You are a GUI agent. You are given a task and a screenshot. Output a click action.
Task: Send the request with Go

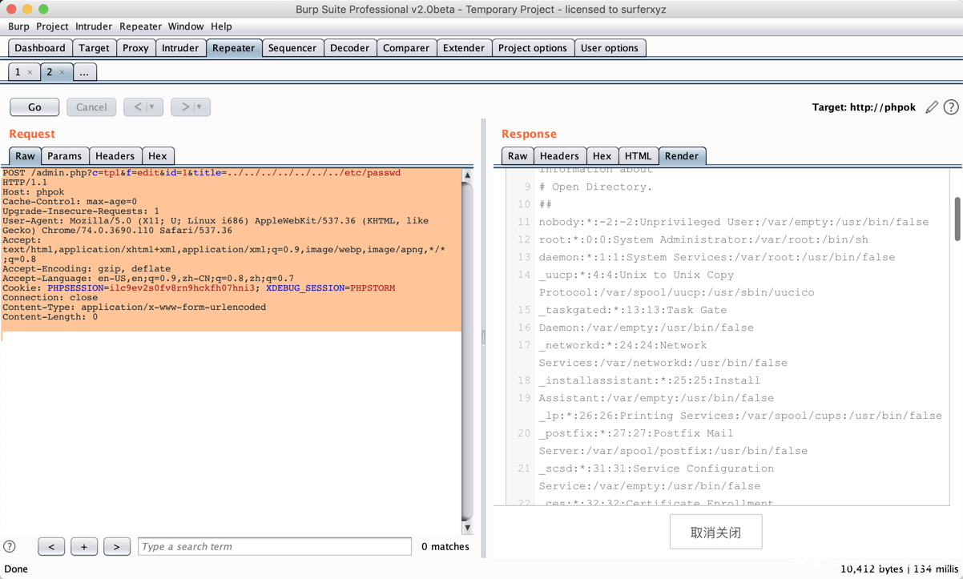34,107
